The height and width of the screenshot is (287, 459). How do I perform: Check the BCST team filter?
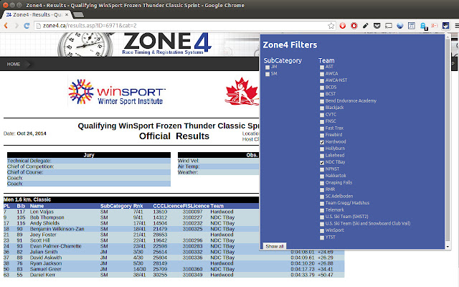pos(322,95)
